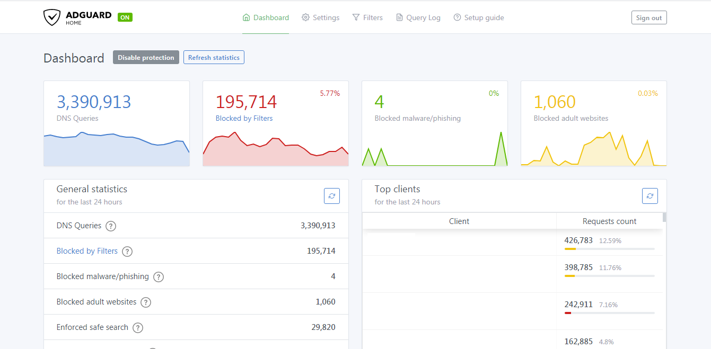Click the DNS Queries caption in blue card
The image size is (711, 349).
(x=77, y=118)
